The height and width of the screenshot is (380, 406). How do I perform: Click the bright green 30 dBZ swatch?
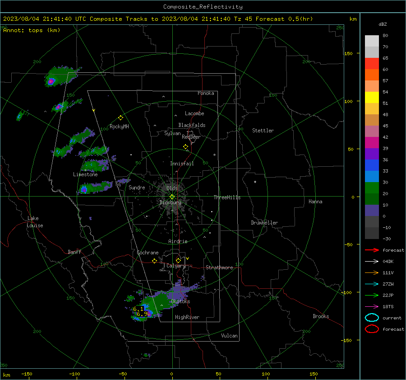pos(372,188)
